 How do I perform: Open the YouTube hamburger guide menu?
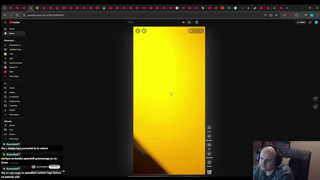[5, 22]
